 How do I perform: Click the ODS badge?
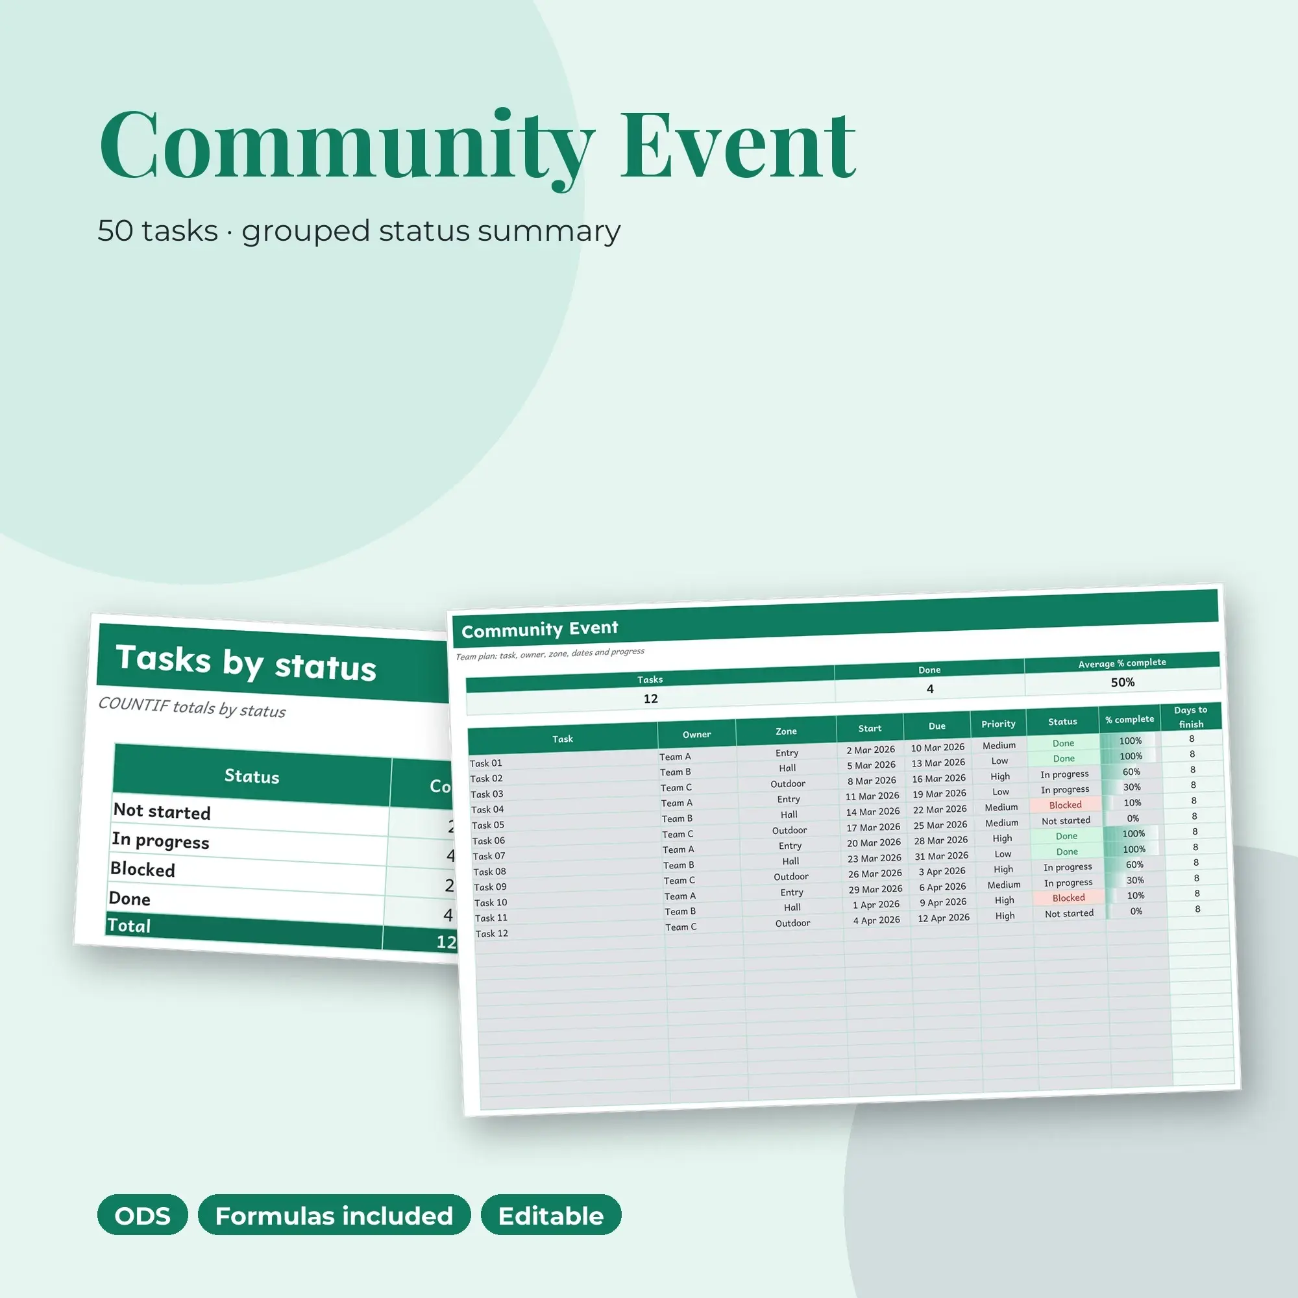pyautogui.click(x=142, y=1216)
